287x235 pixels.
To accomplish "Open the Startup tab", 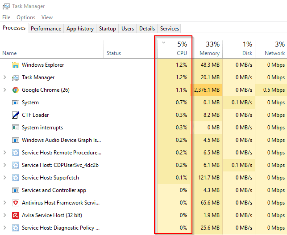I will click(107, 28).
